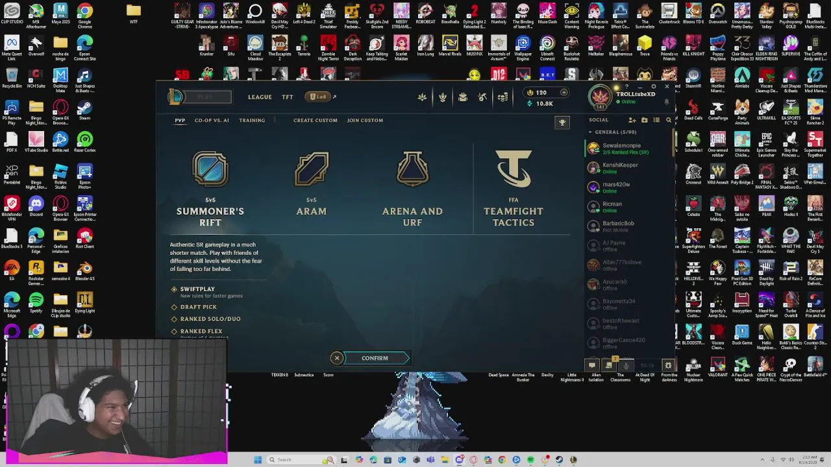Switch to the PVP tab
The image size is (831, 467).
coord(180,120)
